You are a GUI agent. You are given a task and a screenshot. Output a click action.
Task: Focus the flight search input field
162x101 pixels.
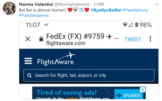tap(89, 75)
